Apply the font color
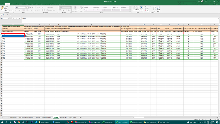 click(31, 10)
